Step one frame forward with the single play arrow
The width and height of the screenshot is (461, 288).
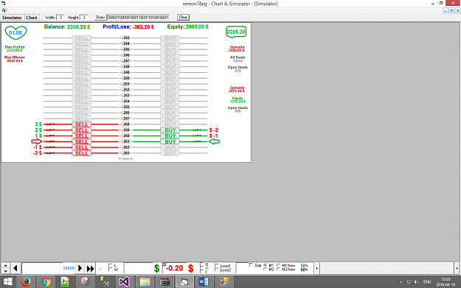80,268
